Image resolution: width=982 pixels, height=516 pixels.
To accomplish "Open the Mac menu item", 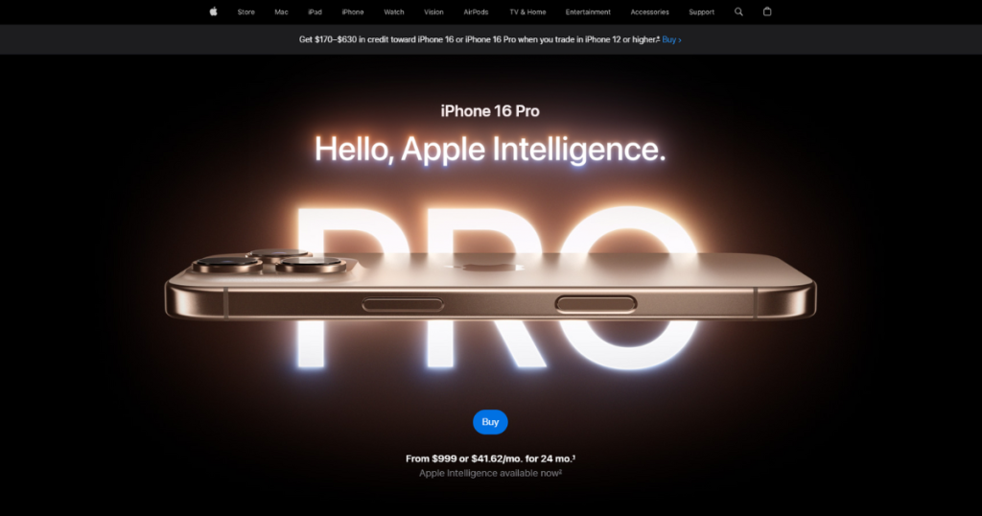I will 281,12.
